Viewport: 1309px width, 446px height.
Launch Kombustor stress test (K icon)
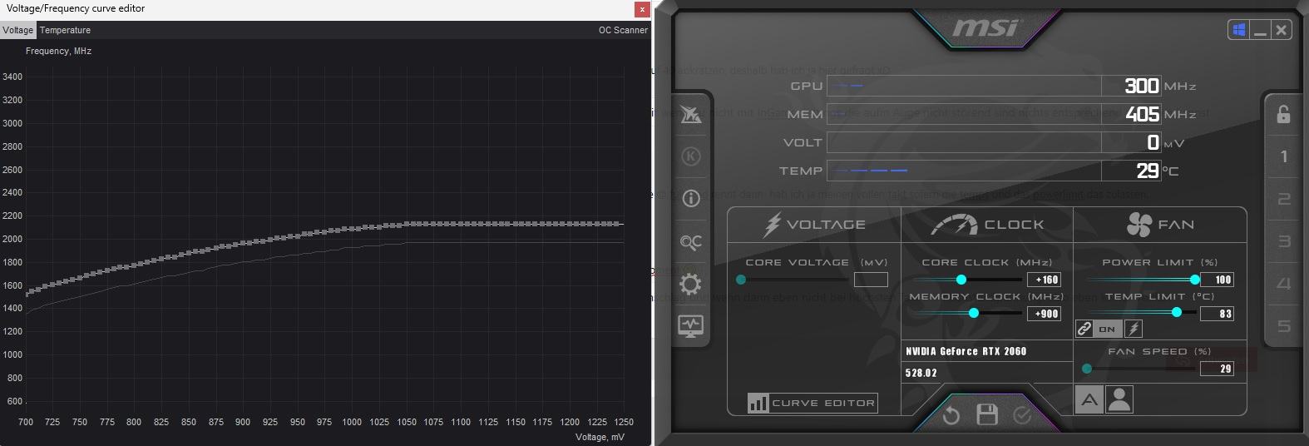(x=690, y=156)
